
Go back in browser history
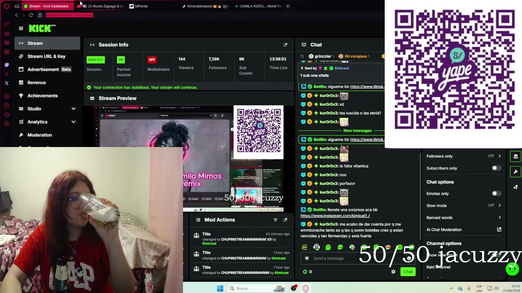pos(16,15)
